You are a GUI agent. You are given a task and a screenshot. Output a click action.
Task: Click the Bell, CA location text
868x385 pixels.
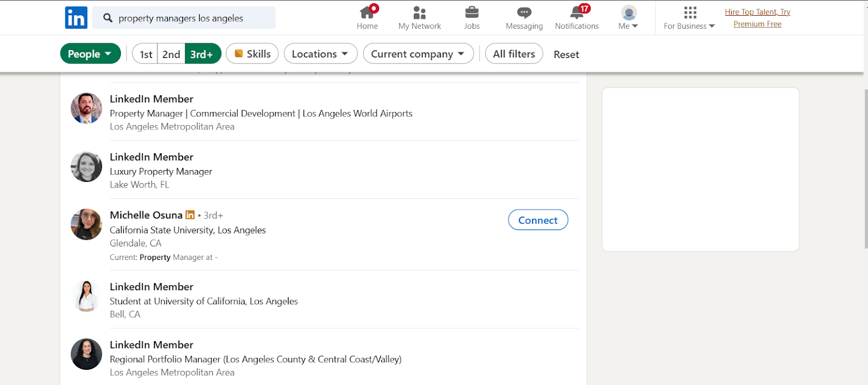(125, 314)
